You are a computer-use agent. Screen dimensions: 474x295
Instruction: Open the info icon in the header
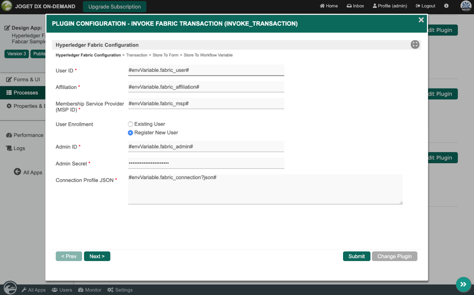(x=446, y=6)
